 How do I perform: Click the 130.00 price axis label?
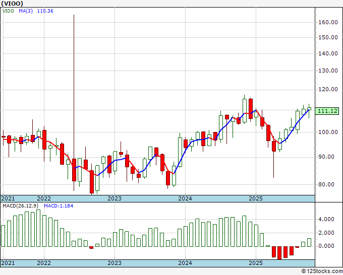click(328, 71)
